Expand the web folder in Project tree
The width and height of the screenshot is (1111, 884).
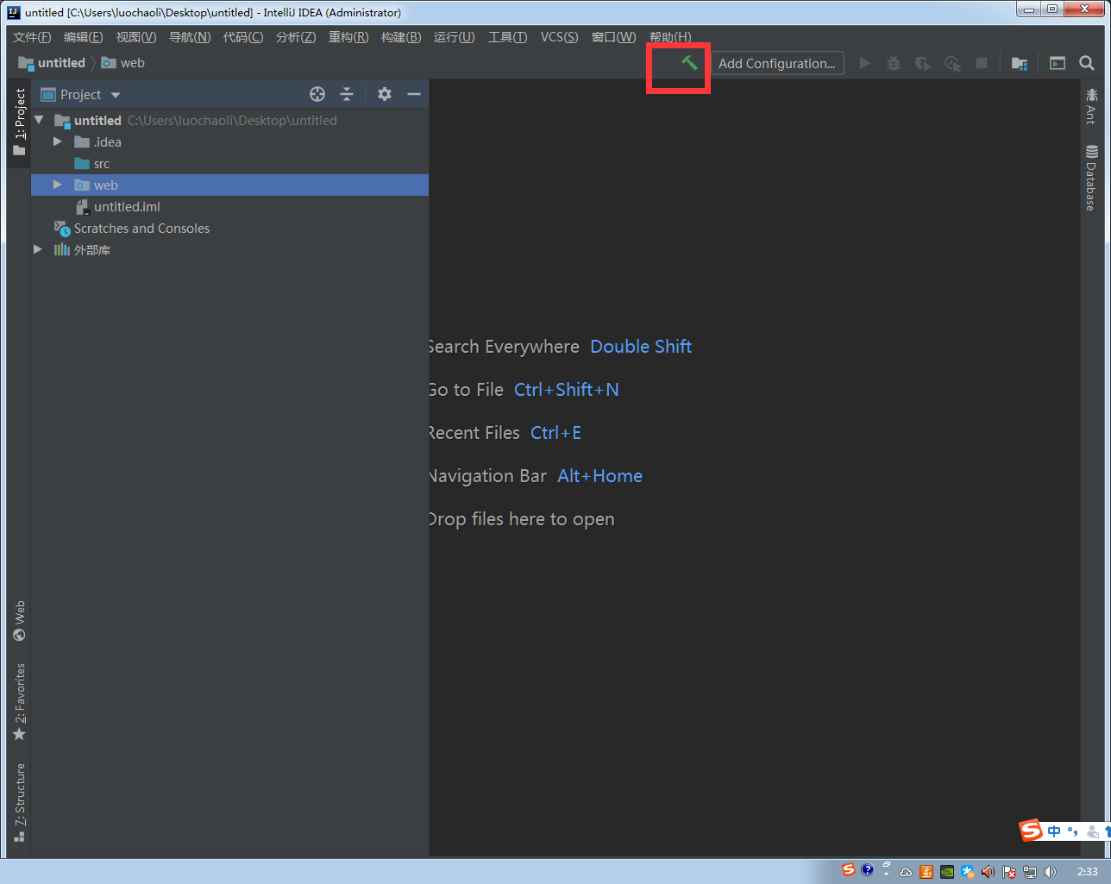tap(57, 185)
